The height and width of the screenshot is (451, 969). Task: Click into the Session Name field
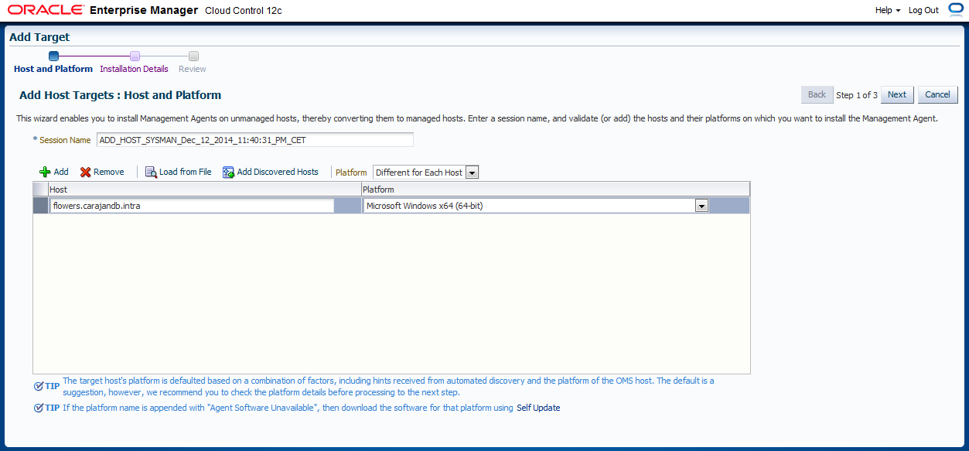[x=254, y=140]
